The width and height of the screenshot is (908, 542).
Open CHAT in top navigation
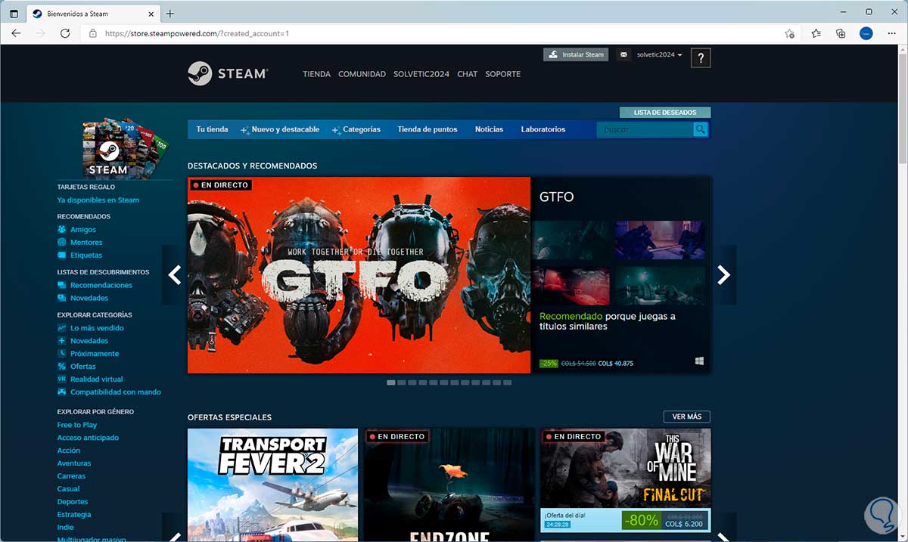pyautogui.click(x=467, y=74)
